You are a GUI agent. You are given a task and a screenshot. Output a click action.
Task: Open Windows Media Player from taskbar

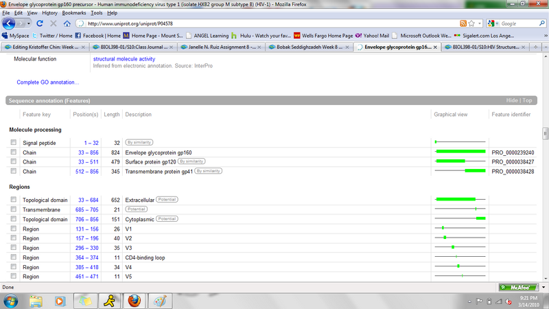[60, 300]
